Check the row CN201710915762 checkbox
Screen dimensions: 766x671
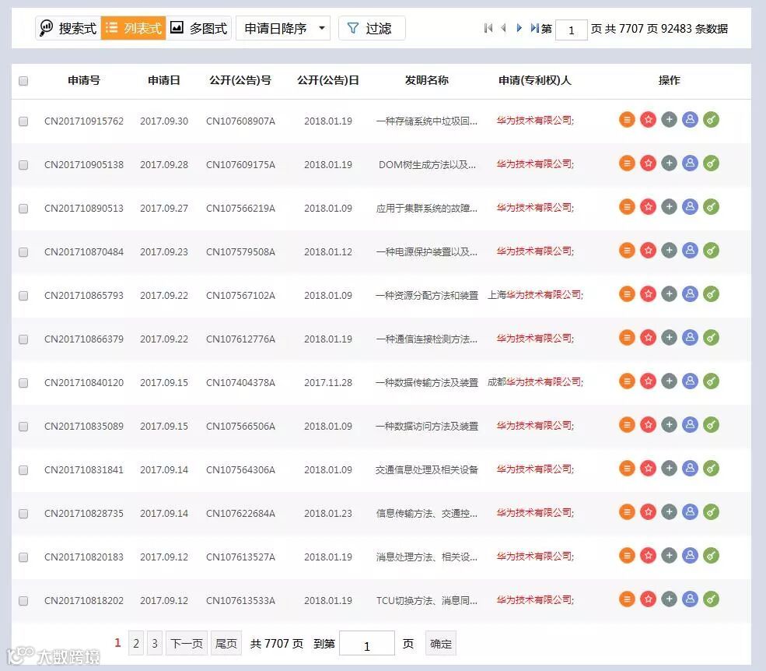point(23,121)
